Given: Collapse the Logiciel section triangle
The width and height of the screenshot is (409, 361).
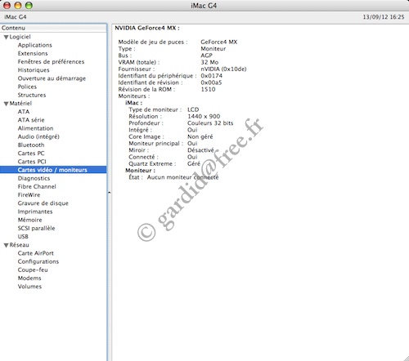Looking at the screenshot, I should point(6,38).
